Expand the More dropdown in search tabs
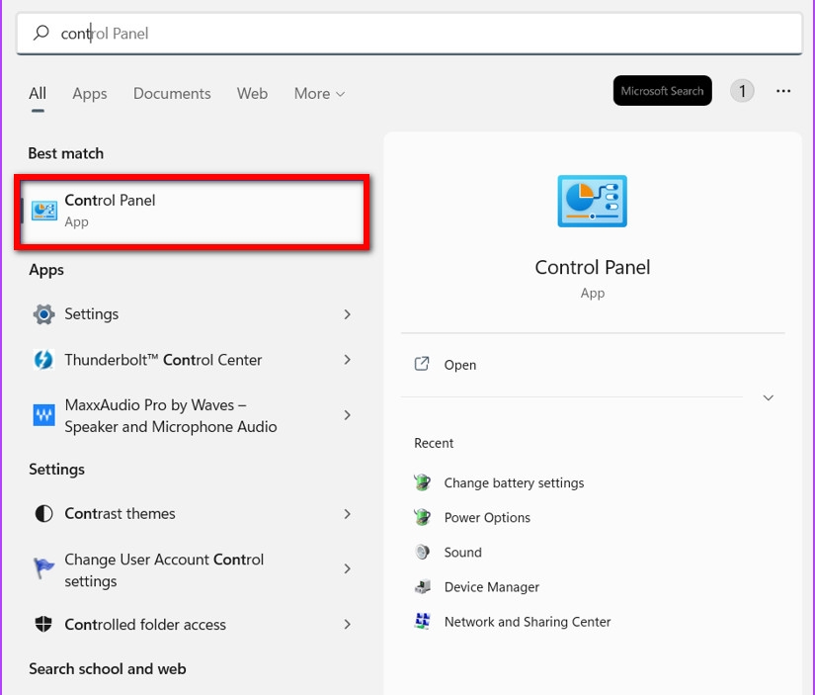 click(x=318, y=93)
